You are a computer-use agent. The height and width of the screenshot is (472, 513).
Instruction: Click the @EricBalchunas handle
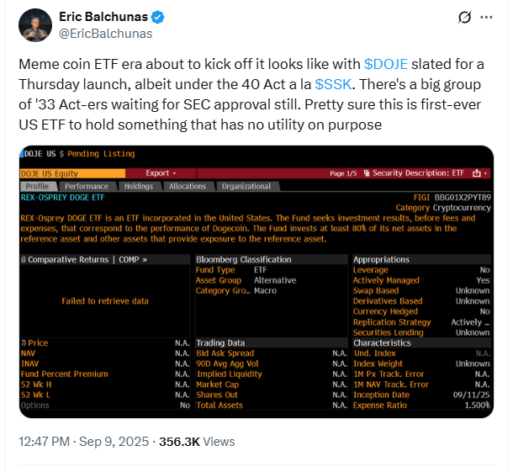(106, 34)
